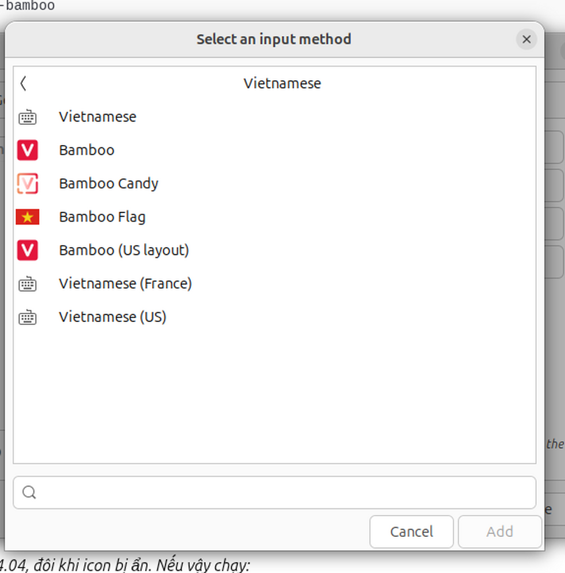Image resolution: width=565 pixels, height=573 pixels.
Task: Click the Add button
Action: coord(499,532)
